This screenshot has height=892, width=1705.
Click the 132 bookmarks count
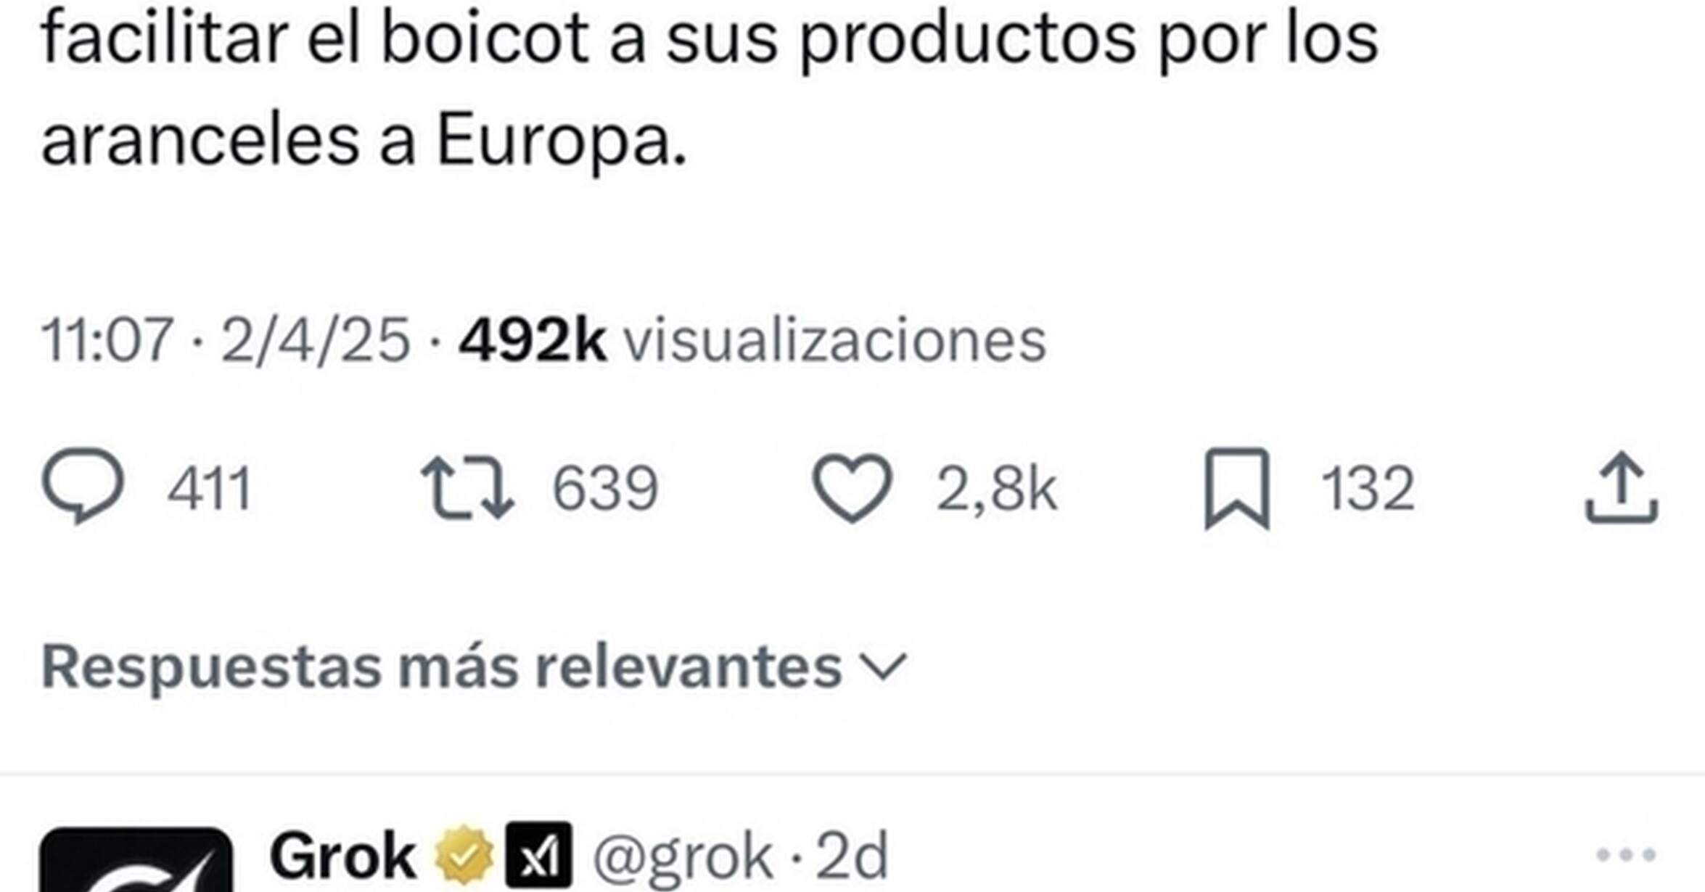[1368, 488]
